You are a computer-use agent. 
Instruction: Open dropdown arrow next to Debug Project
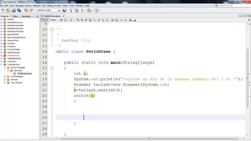click(x=93, y=11)
